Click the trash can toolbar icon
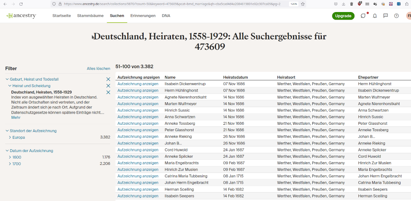 352,4
